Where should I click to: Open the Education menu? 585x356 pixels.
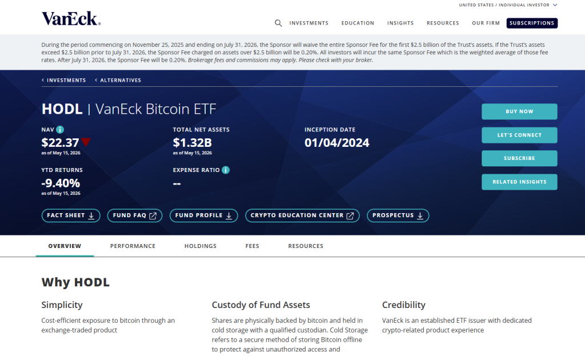[x=358, y=23]
